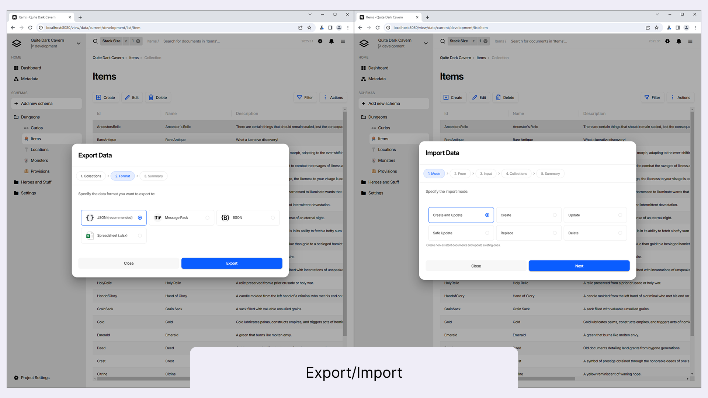
Task: Go to the 3. Summary step in Export dialog
Action: 153,176
